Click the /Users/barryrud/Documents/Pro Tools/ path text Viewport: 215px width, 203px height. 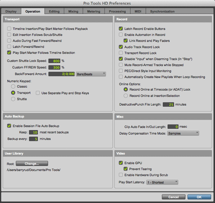pyautogui.click(x=34, y=170)
